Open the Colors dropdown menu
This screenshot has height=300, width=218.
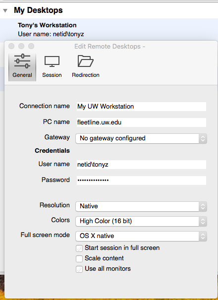(141, 221)
